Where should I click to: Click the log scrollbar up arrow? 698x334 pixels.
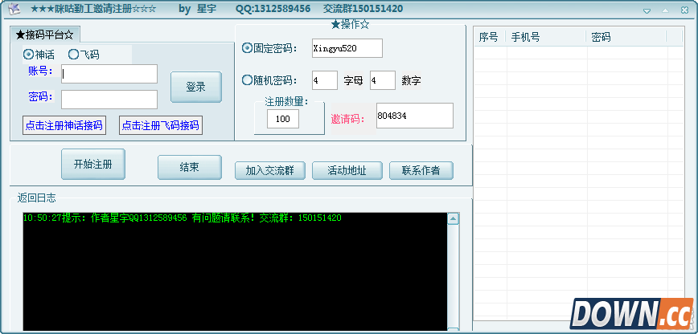click(x=453, y=219)
